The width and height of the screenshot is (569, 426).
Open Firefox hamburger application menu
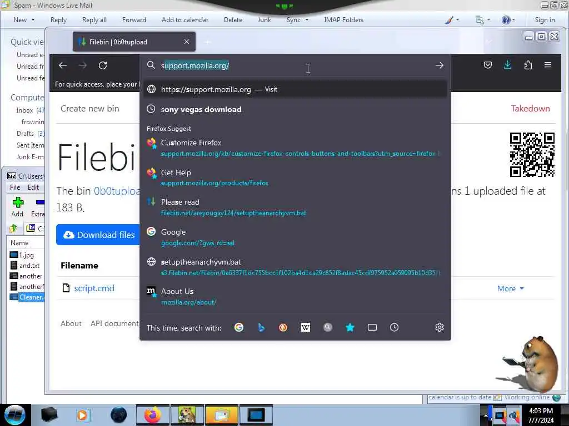[x=548, y=65]
